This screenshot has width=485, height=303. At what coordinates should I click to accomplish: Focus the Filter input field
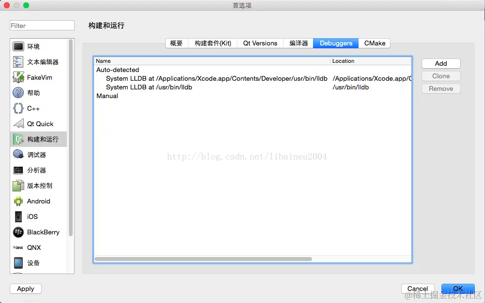42,26
